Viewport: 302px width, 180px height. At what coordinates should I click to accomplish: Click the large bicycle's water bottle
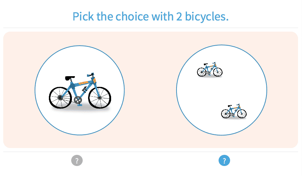click(84, 89)
